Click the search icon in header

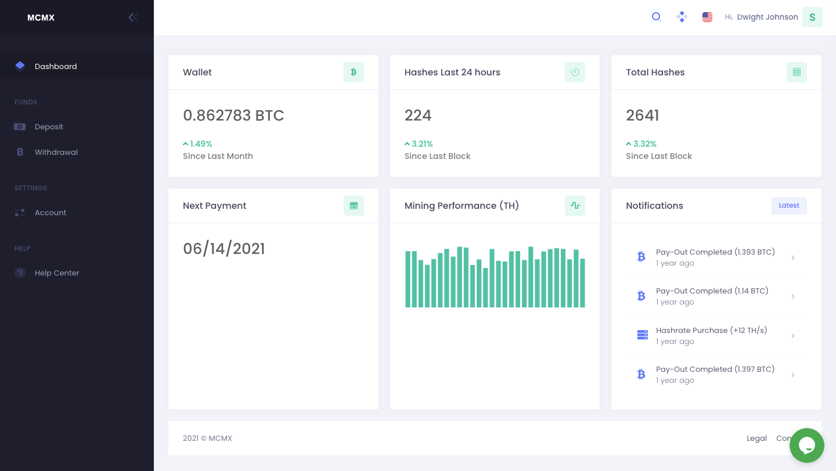[656, 17]
